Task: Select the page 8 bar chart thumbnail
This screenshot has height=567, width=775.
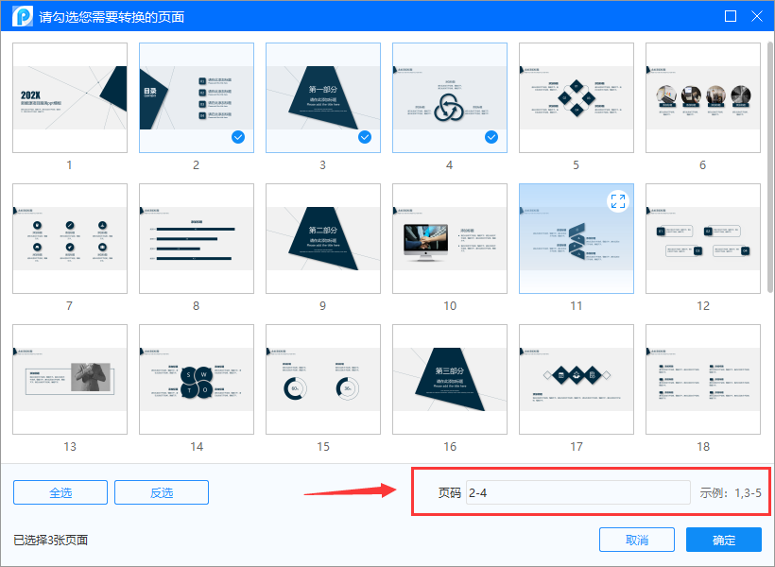Action: pyautogui.click(x=197, y=238)
